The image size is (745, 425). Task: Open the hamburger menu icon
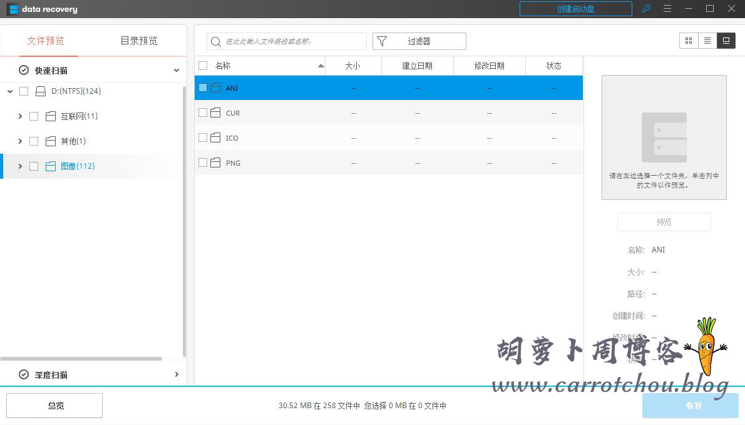click(667, 9)
